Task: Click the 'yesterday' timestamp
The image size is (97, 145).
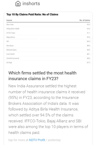Action: [x=54, y=140]
